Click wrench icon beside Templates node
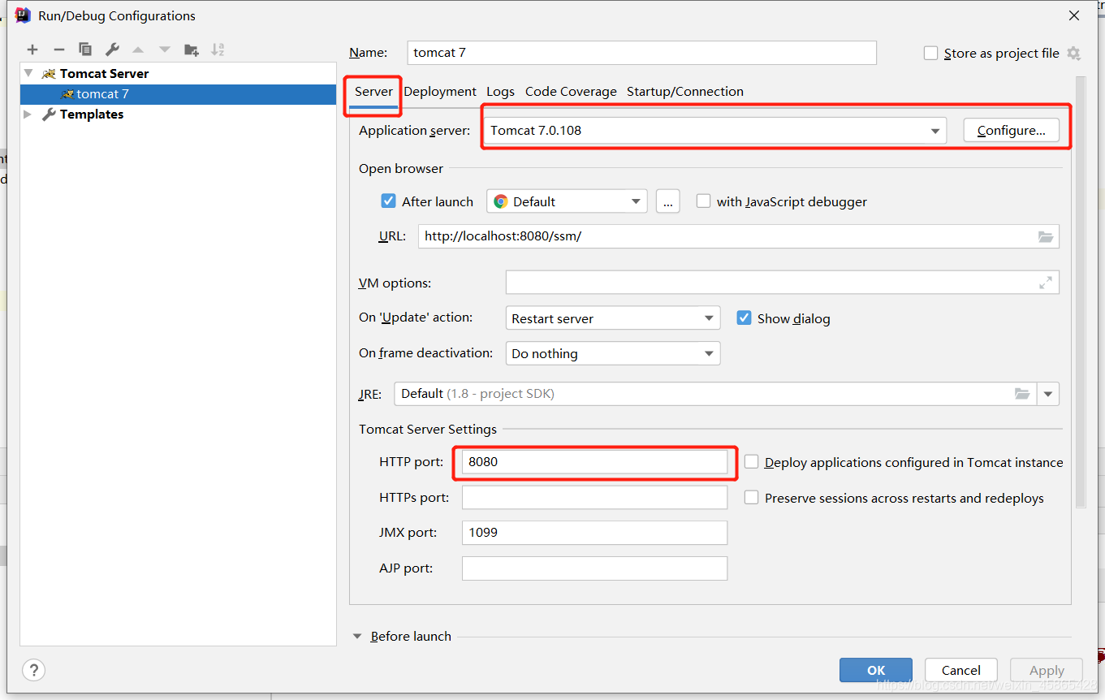 pyautogui.click(x=49, y=115)
